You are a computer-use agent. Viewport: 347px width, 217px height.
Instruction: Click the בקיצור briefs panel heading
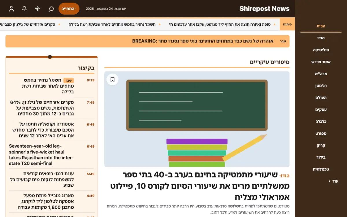click(x=86, y=68)
